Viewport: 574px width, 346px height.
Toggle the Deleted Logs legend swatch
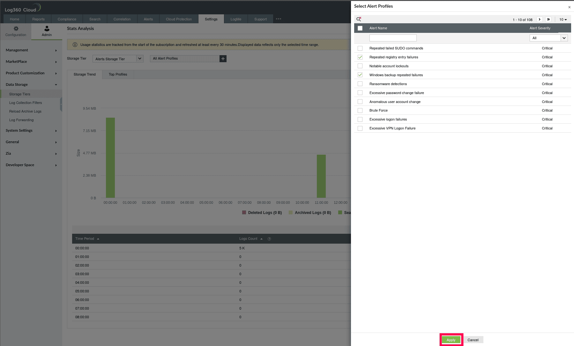point(244,212)
